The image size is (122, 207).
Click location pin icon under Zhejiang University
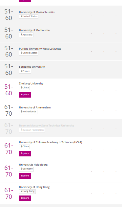[21, 87]
